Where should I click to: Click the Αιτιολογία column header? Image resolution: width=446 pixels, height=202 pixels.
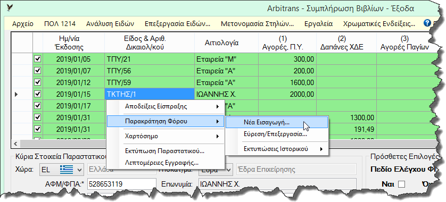tap(226, 43)
